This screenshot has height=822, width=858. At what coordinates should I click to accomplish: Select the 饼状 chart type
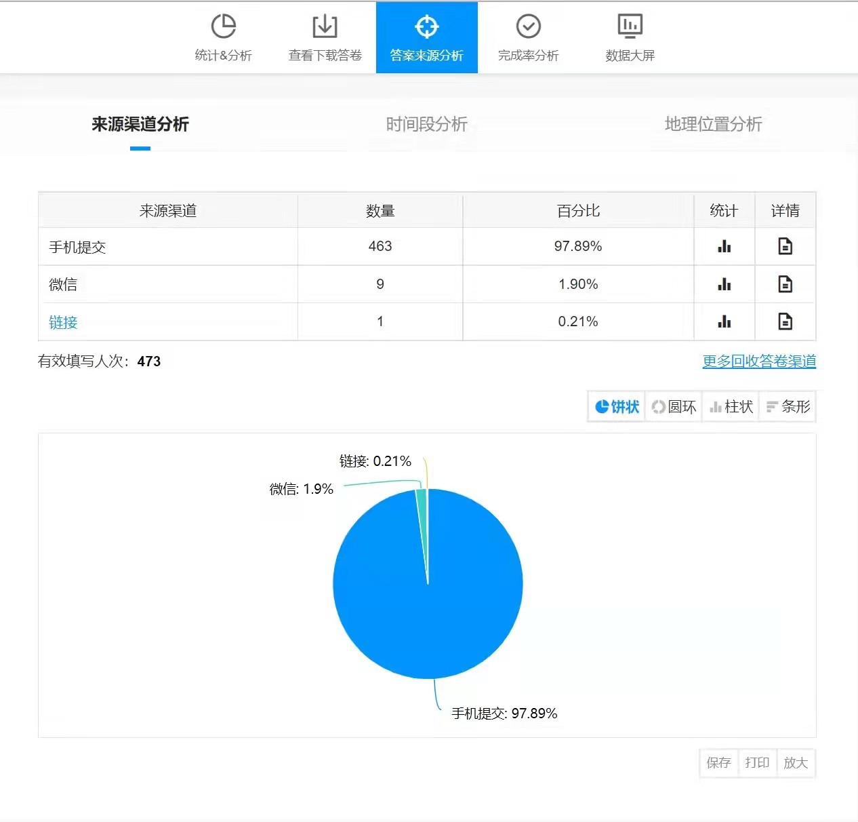click(x=617, y=407)
